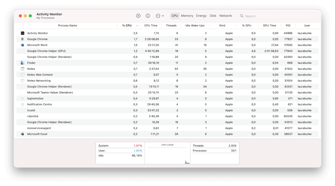The width and height of the screenshot is (335, 186).
Task: Sort by Process Name column header
Action: click(67, 25)
